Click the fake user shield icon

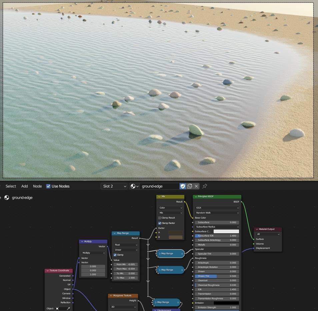point(183,186)
